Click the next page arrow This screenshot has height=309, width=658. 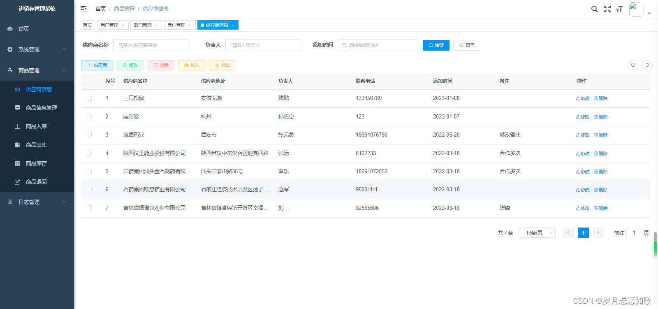598,233
